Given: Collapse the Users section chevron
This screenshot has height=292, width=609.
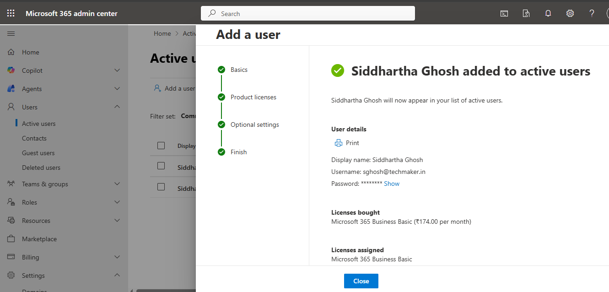Looking at the screenshot, I should point(117,107).
